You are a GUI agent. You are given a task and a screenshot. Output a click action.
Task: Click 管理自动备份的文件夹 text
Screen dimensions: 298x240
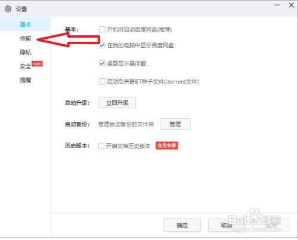pos(126,124)
